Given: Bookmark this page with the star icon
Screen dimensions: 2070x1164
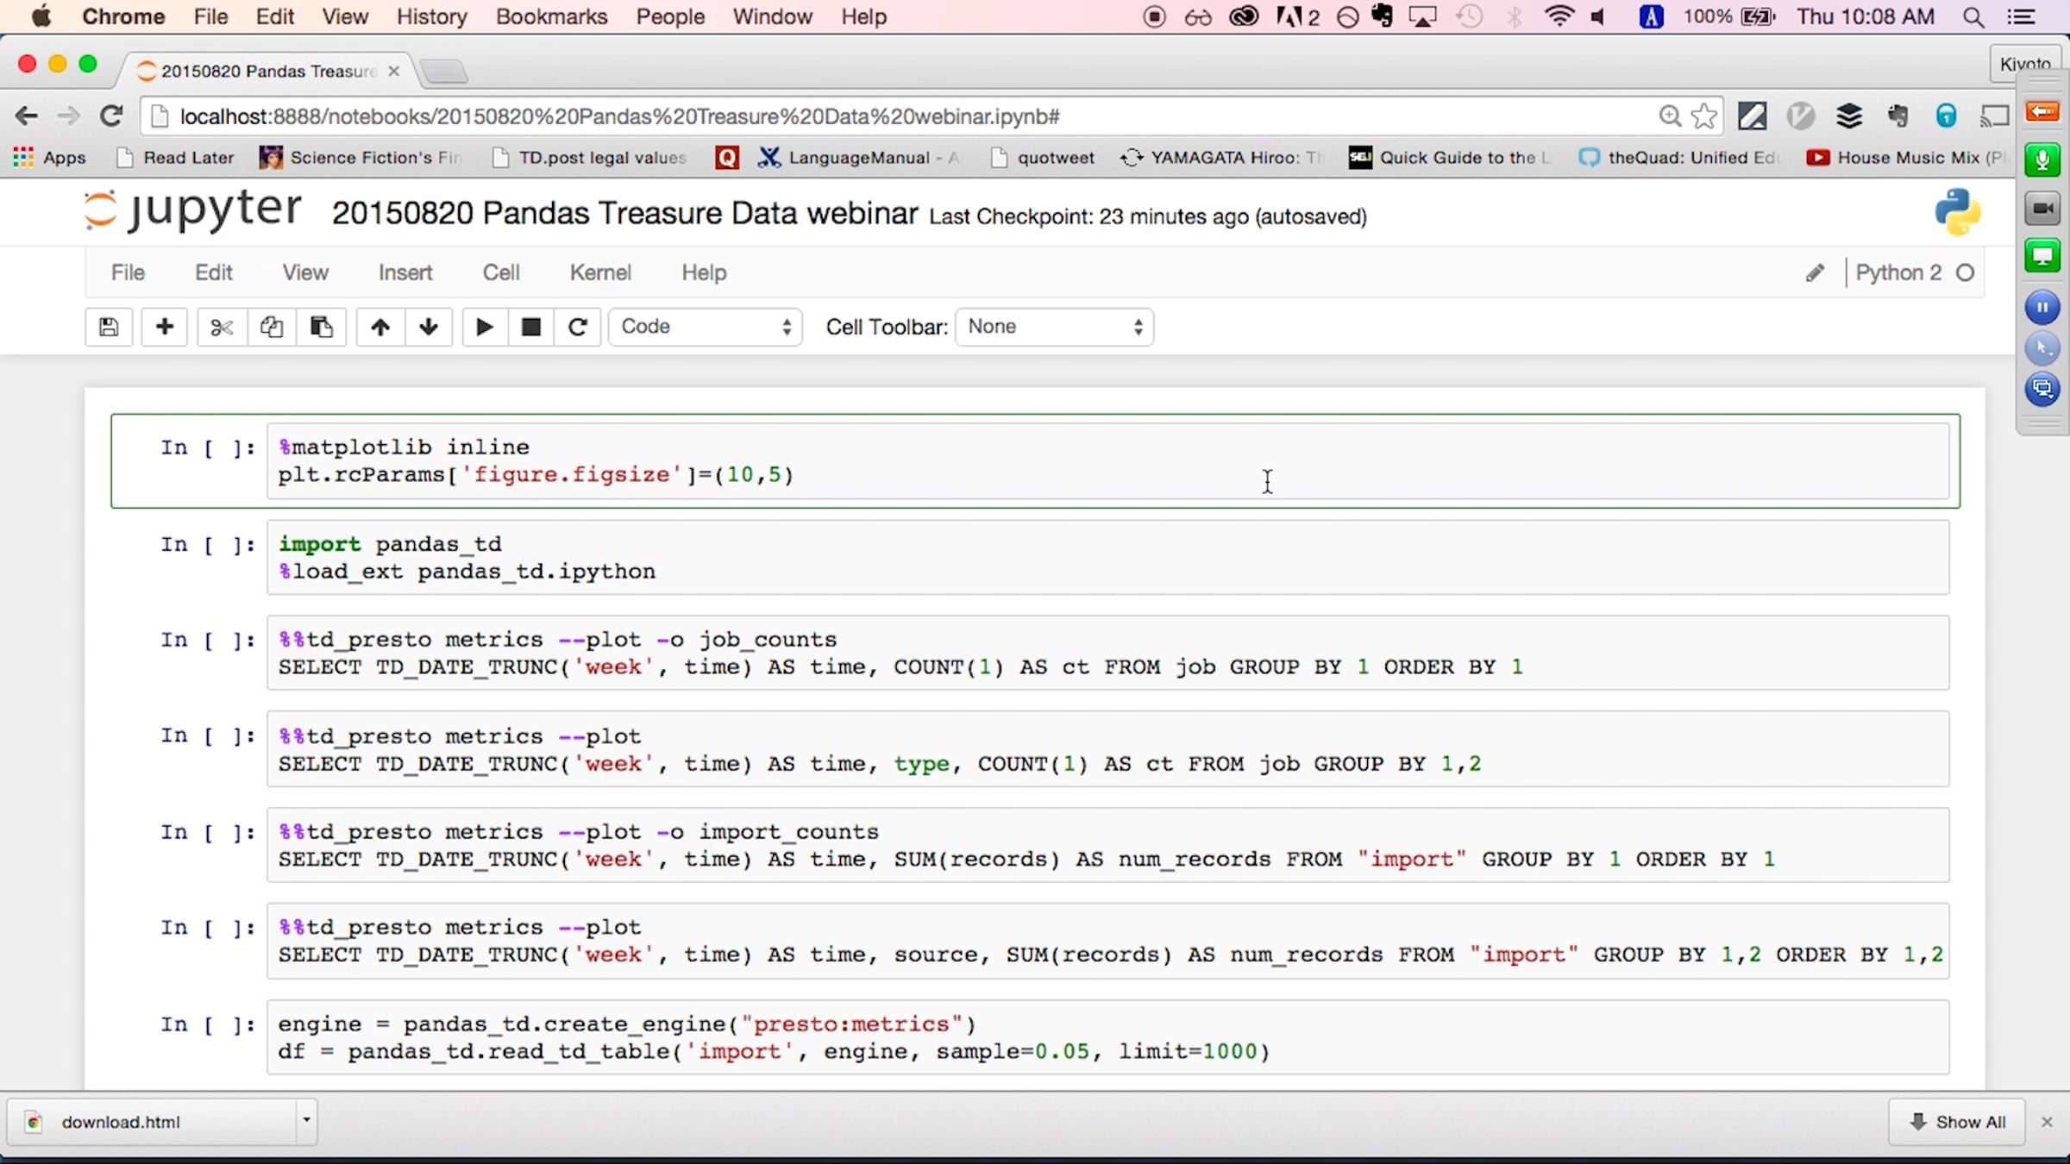Looking at the screenshot, I should 1704,116.
